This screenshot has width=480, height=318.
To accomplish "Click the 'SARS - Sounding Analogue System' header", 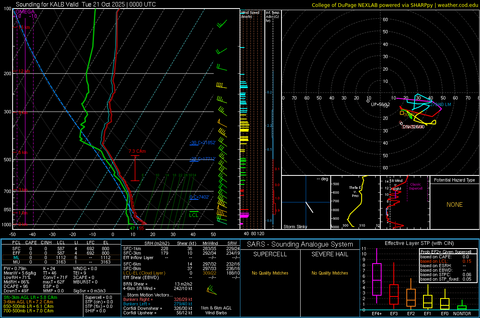I will (300, 244).
